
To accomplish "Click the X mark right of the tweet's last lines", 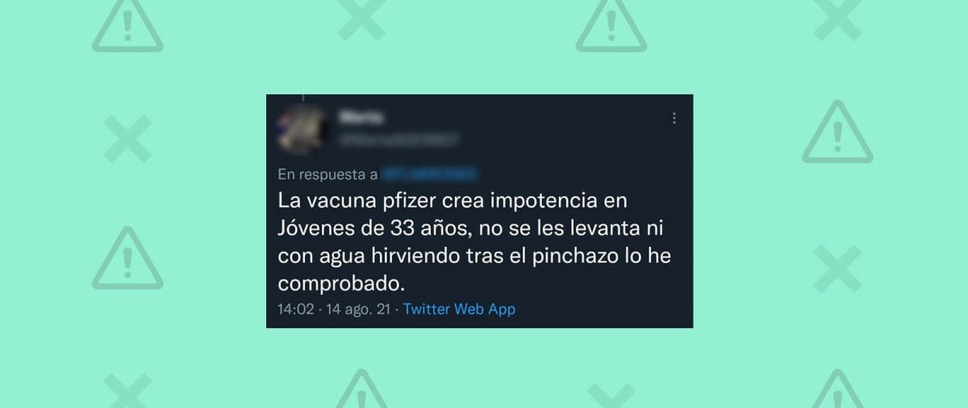I will tap(837, 269).
